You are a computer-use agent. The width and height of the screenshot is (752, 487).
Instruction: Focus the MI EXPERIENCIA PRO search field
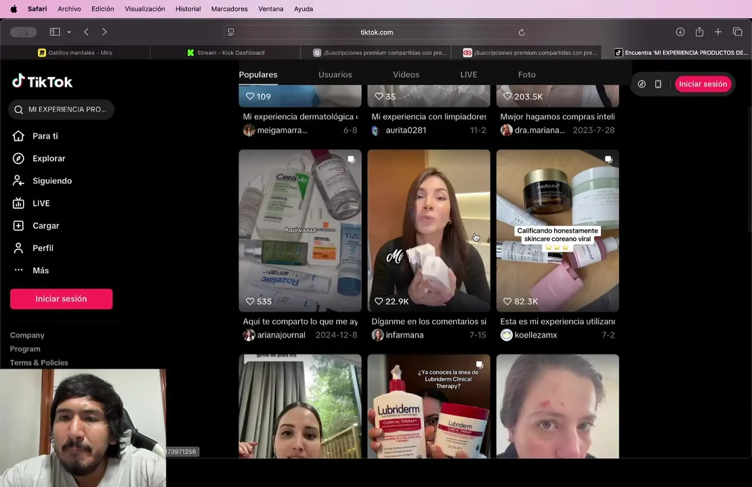(62, 110)
